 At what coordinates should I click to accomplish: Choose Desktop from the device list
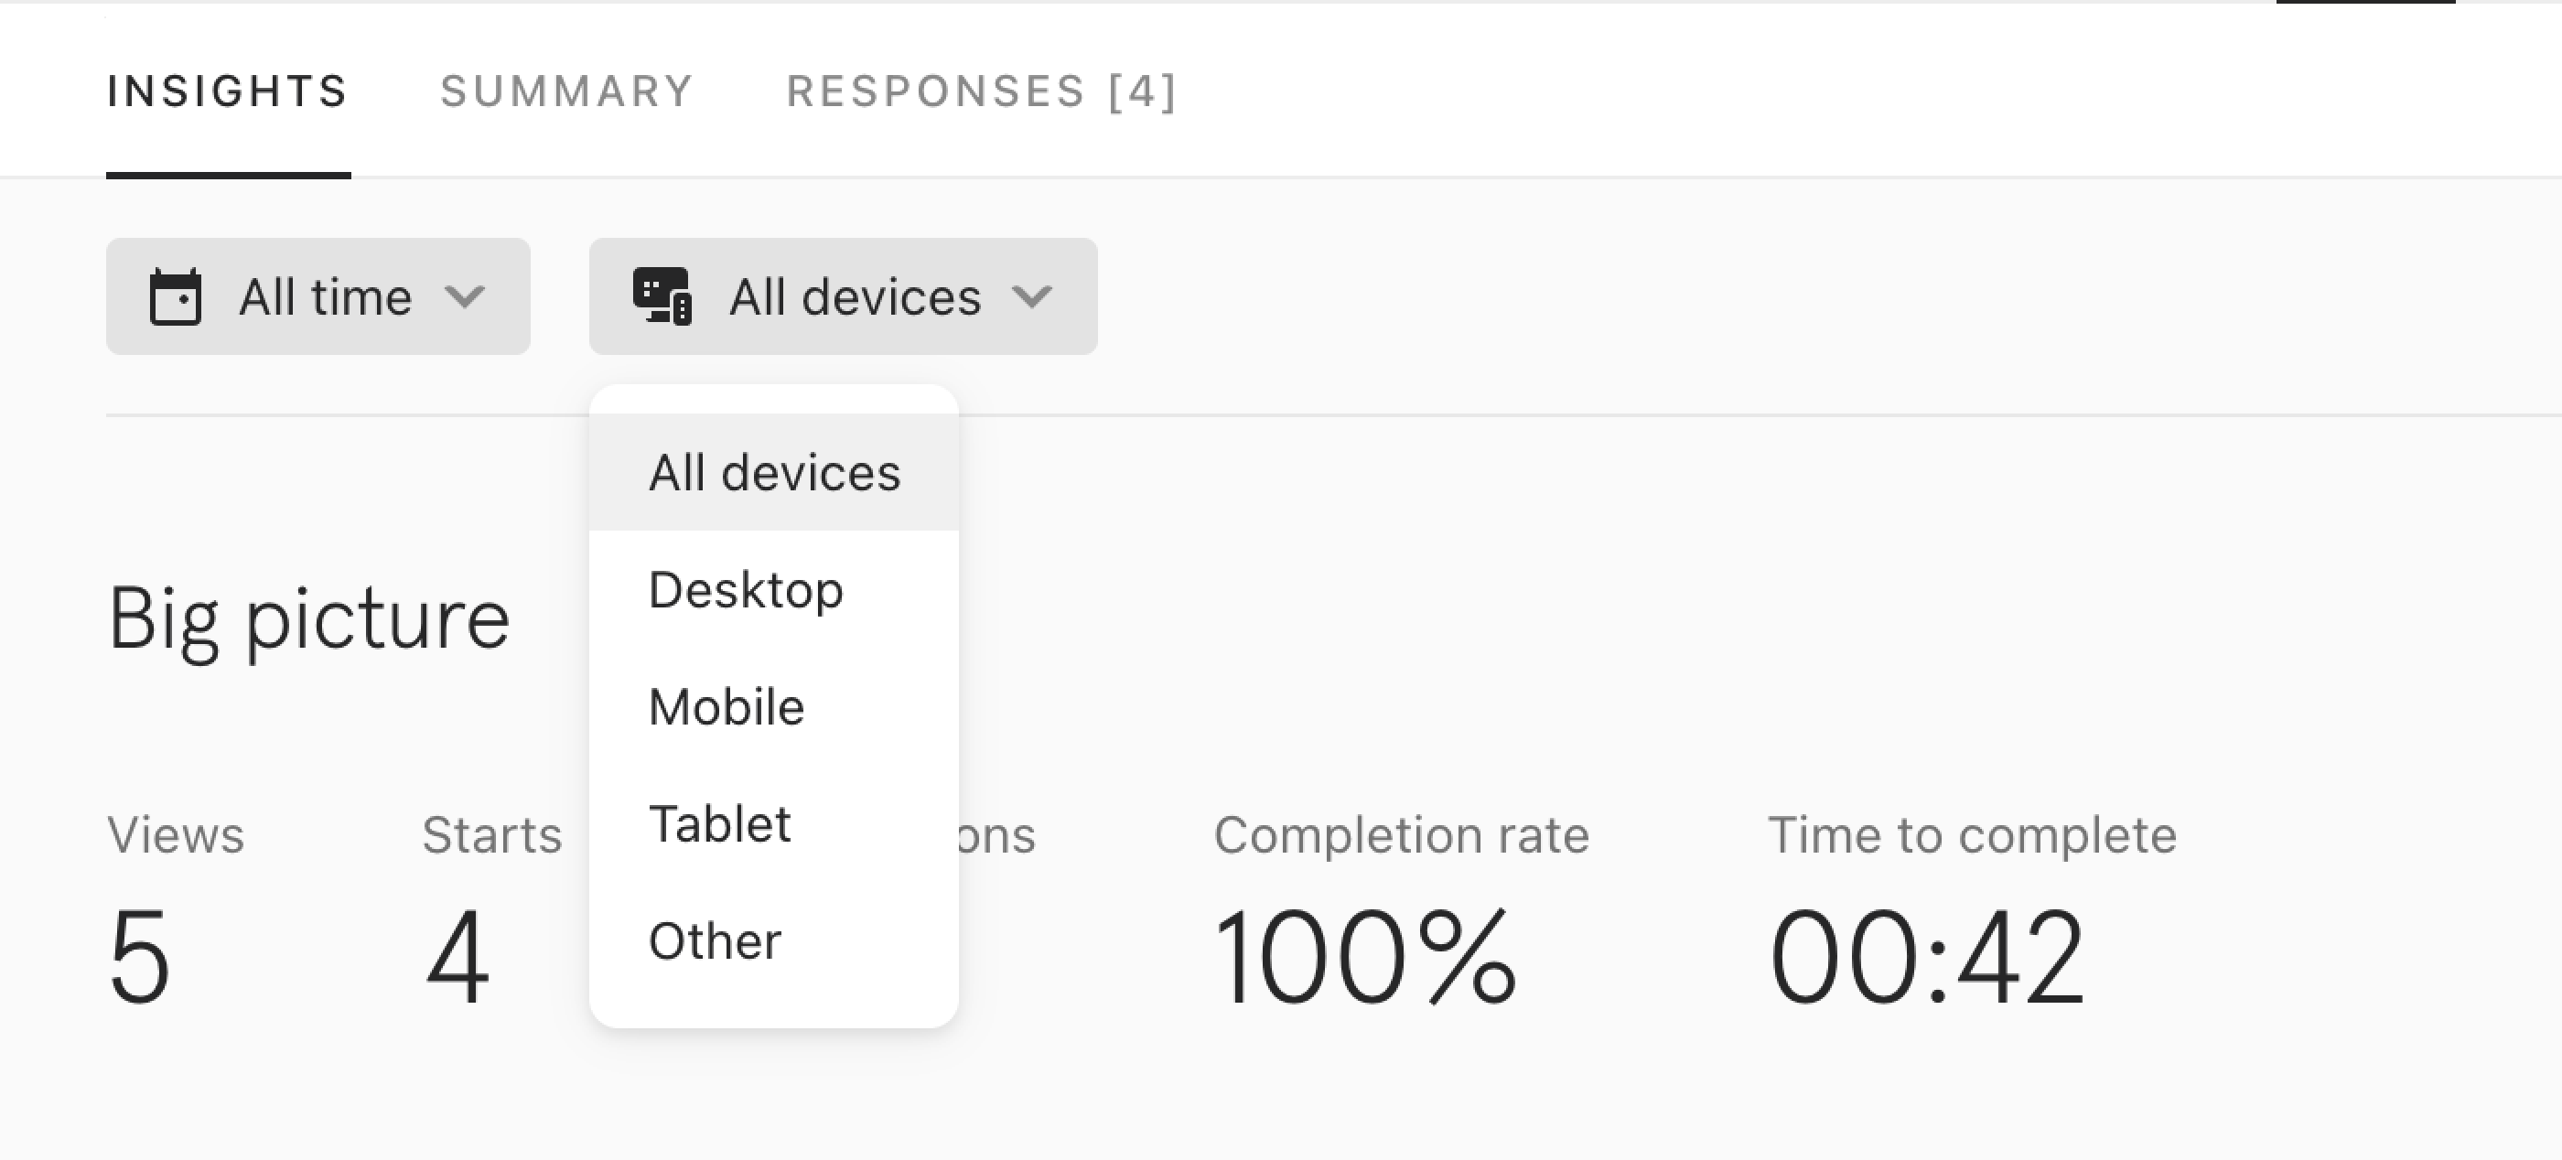[774, 589]
